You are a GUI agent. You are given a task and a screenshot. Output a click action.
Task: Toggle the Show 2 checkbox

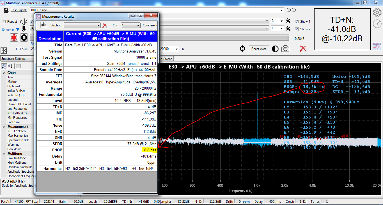(297, 29)
